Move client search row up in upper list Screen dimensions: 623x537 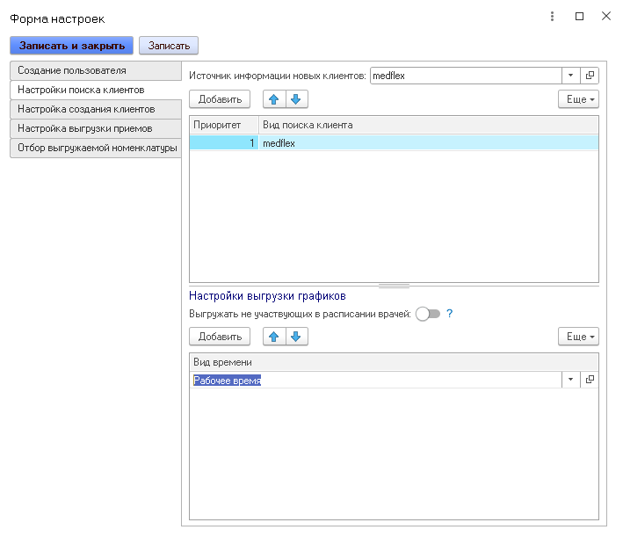[x=274, y=99]
